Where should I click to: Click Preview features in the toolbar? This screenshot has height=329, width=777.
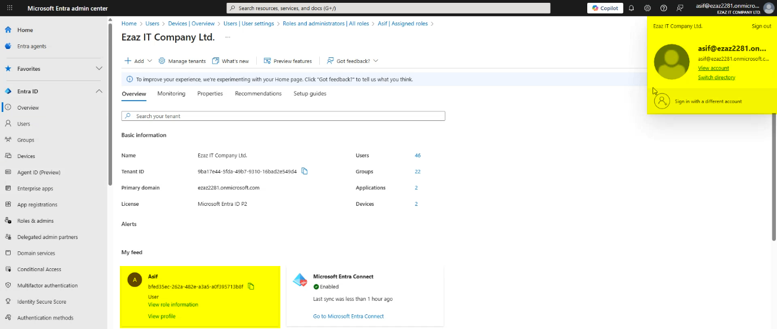click(288, 61)
